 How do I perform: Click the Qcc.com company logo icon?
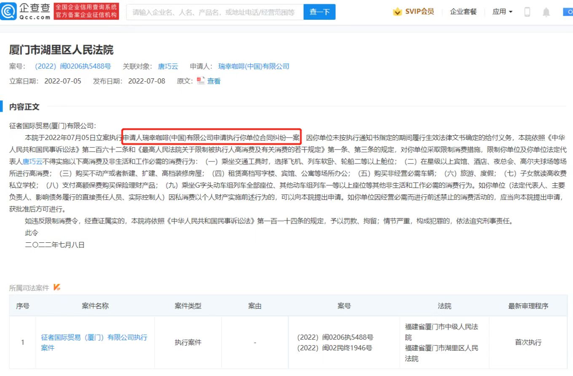pyautogui.click(x=9, y=11)
